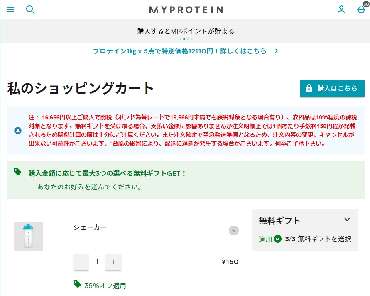Screen dimensions: 370x296
Task: Expand the 無料ギフト panel chevron
Action: [347, 219]
